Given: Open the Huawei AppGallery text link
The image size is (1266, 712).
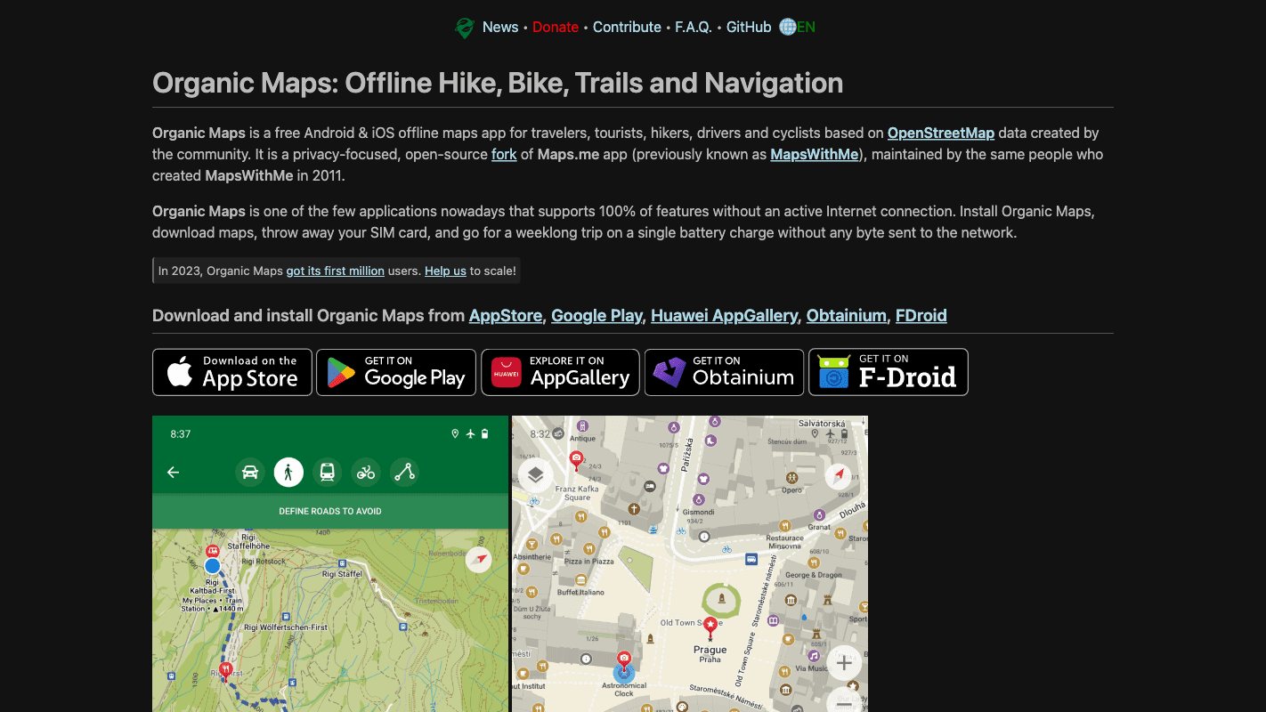Looking at the screenshot, I should click(x=724, y=315).
